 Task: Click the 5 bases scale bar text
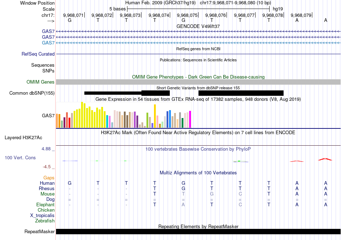point(117,9)
